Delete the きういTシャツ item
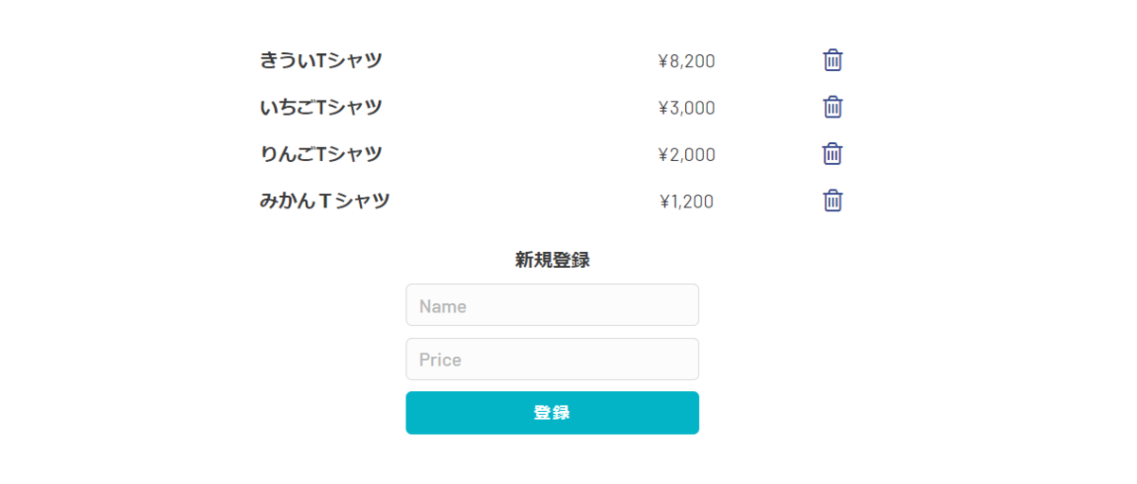1137x484 pixels. (833, 61)
